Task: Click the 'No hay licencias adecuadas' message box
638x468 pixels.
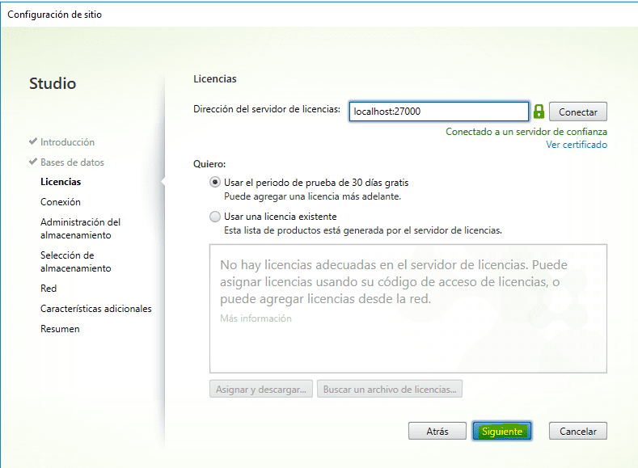Action: point(408,308)
